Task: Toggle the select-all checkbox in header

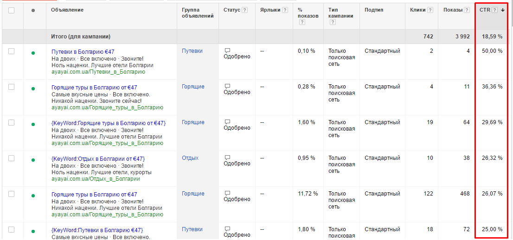Action: (12, 10)
